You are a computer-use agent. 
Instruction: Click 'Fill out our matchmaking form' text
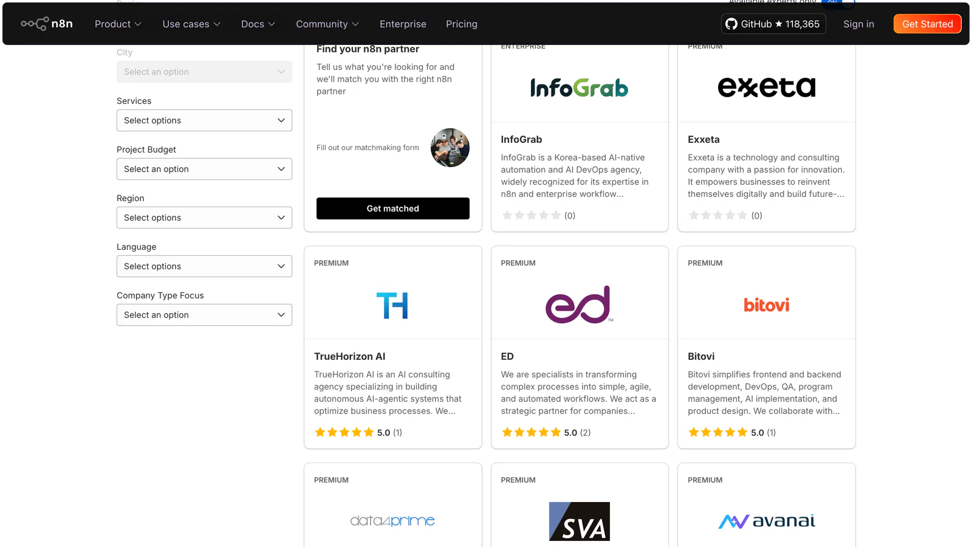coord(368,148)
